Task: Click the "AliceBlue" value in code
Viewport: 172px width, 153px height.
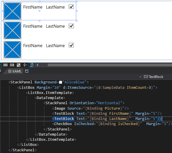Action: (x=74, y=82)
